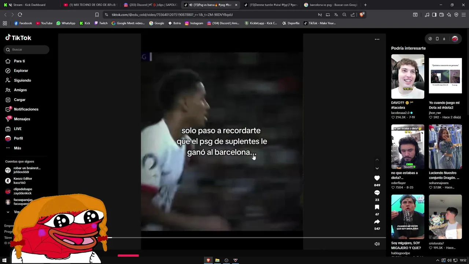The image size is (469, 264).
Task: Open the Twitch bookmark
Action: (101, 23)
